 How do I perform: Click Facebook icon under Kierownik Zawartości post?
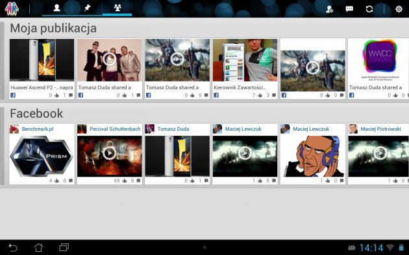click(216, 95)
